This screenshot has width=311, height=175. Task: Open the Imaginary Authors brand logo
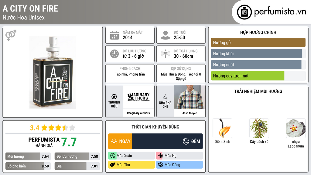pyautogui.click(x=138, y=97)
